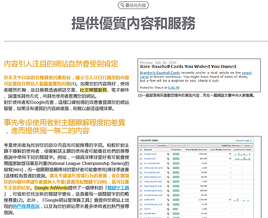Click the Rare Baseball Cards You Wished You Owned title

click(188, 67)
